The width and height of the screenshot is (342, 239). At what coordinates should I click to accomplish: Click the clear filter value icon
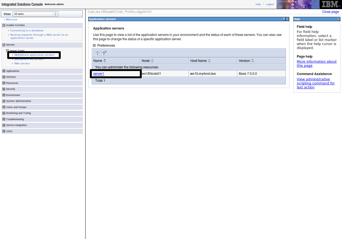(x=104, y=53)
